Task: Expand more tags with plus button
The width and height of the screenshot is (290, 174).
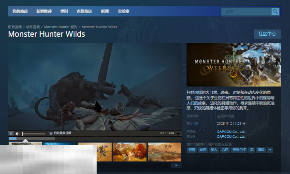Action: pyautogui.click(x=270, y=150)
